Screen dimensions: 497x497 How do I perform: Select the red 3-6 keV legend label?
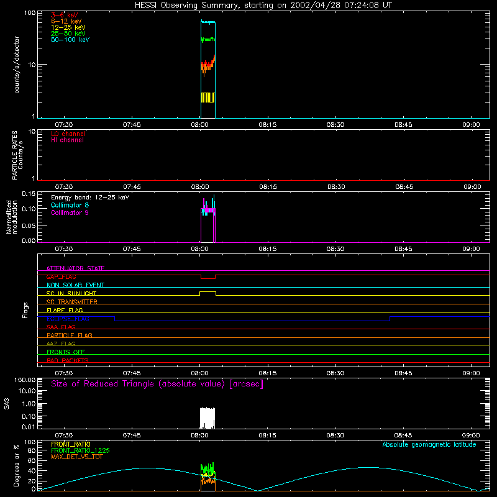64,15
